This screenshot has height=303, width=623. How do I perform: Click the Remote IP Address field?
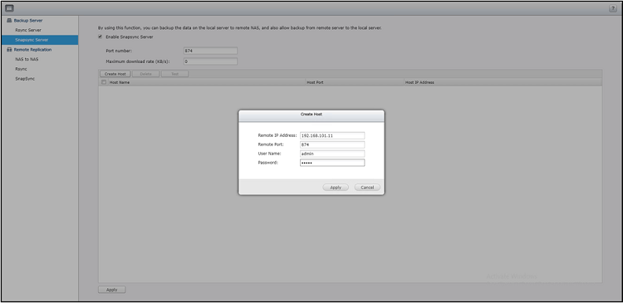click(x=332, y=135)
